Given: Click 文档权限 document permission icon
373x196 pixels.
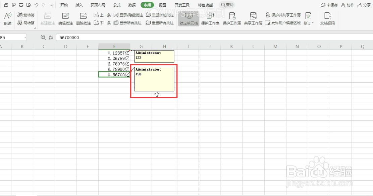Looking at the screenshot, I should point(328,19).
